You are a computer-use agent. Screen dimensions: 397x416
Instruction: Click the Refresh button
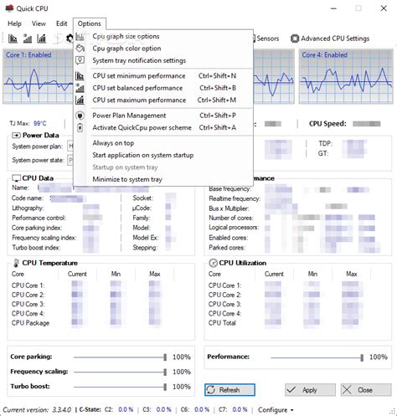tap(229, 390)
